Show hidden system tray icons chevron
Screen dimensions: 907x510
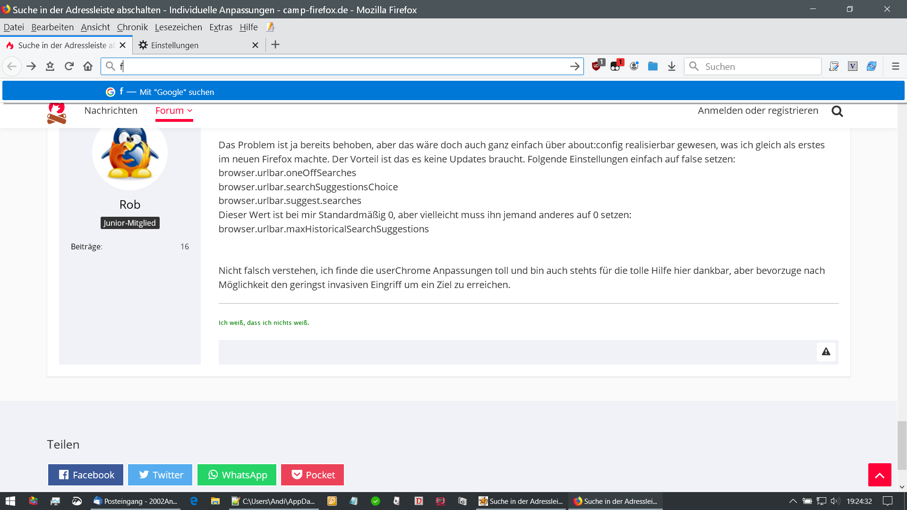(x=793, y=501)
